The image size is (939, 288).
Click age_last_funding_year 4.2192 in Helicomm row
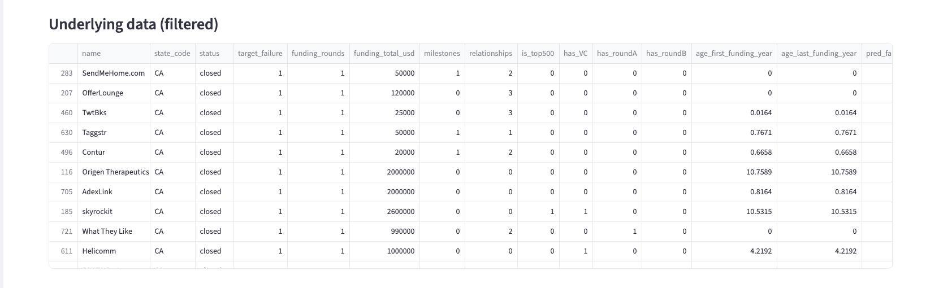[819, 251]
